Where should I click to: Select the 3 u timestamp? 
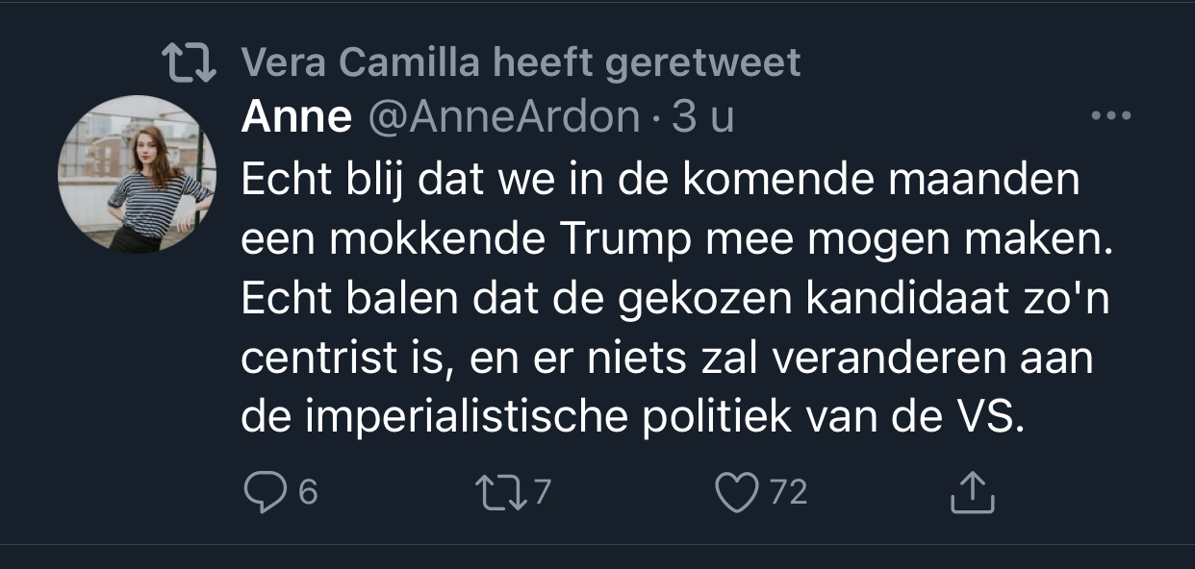point(702,117)
